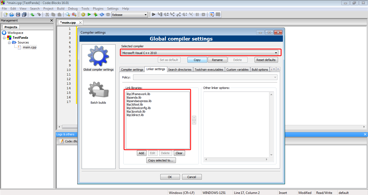Image resolution: width=368 pixels, height=195 pixels.
Task: Click the Redo toolbar icon
Action: pos(39,15)
